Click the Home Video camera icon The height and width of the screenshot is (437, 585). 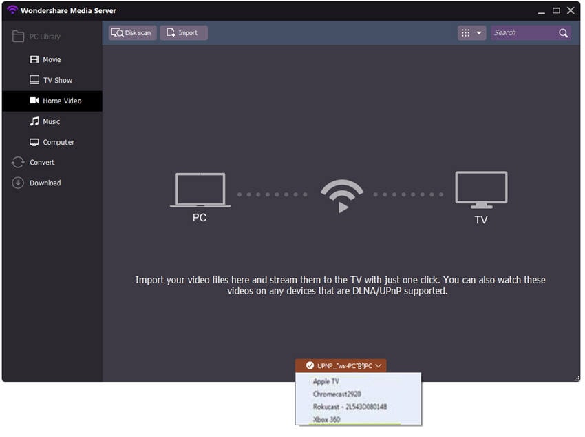pos(34,101)
